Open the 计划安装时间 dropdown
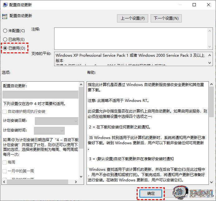 pyautogui.click(x=49, y=131)
